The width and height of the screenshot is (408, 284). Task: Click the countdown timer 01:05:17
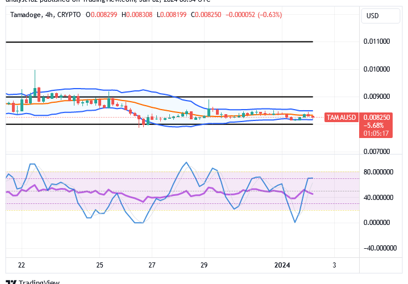point(376,133)
